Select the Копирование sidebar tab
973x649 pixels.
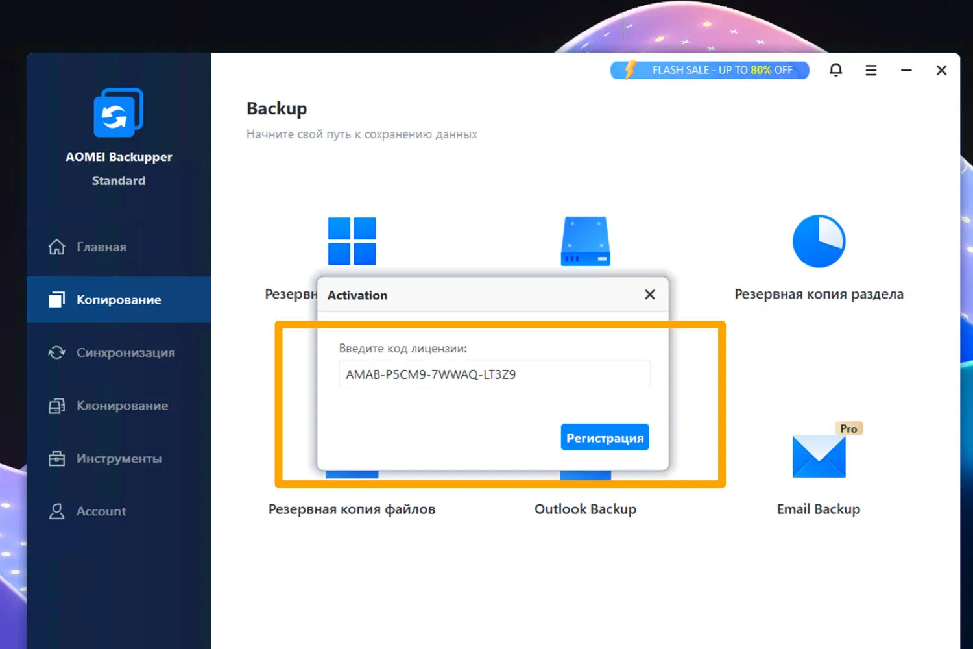(119, 300)
